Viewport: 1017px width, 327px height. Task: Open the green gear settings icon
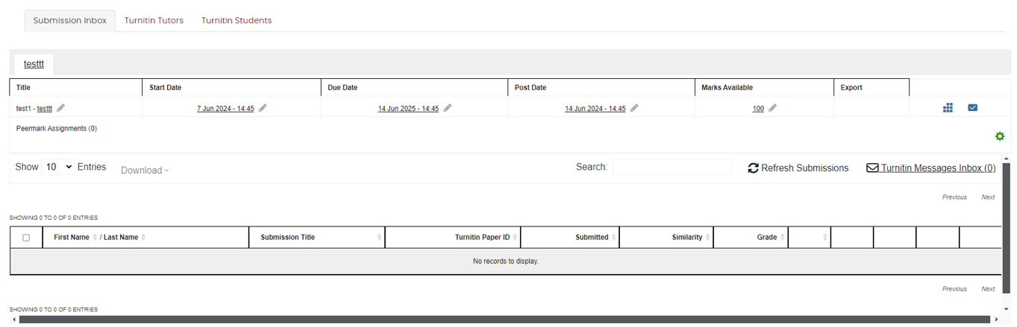coord(1000,136)
